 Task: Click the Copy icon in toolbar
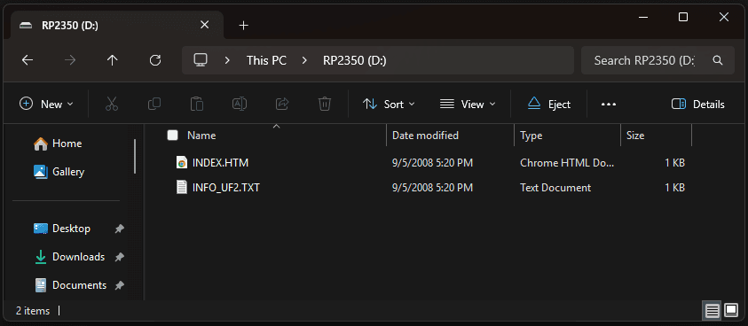(x=154, y=104)
